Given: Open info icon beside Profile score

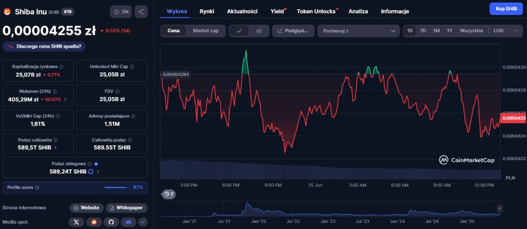Looking at the screenshot, I should [37, 187].
